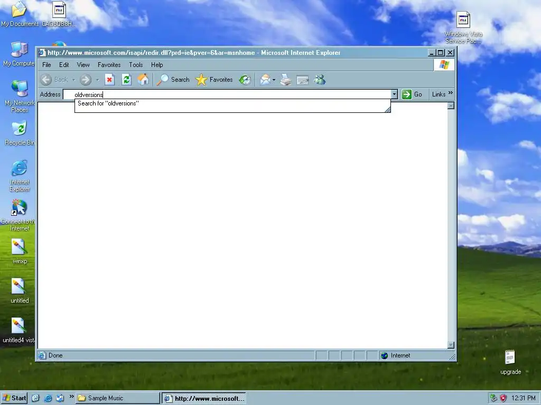Select upgrade text file icon
Image resolution: width=541 pixels, height=405 pixels.
510,362
